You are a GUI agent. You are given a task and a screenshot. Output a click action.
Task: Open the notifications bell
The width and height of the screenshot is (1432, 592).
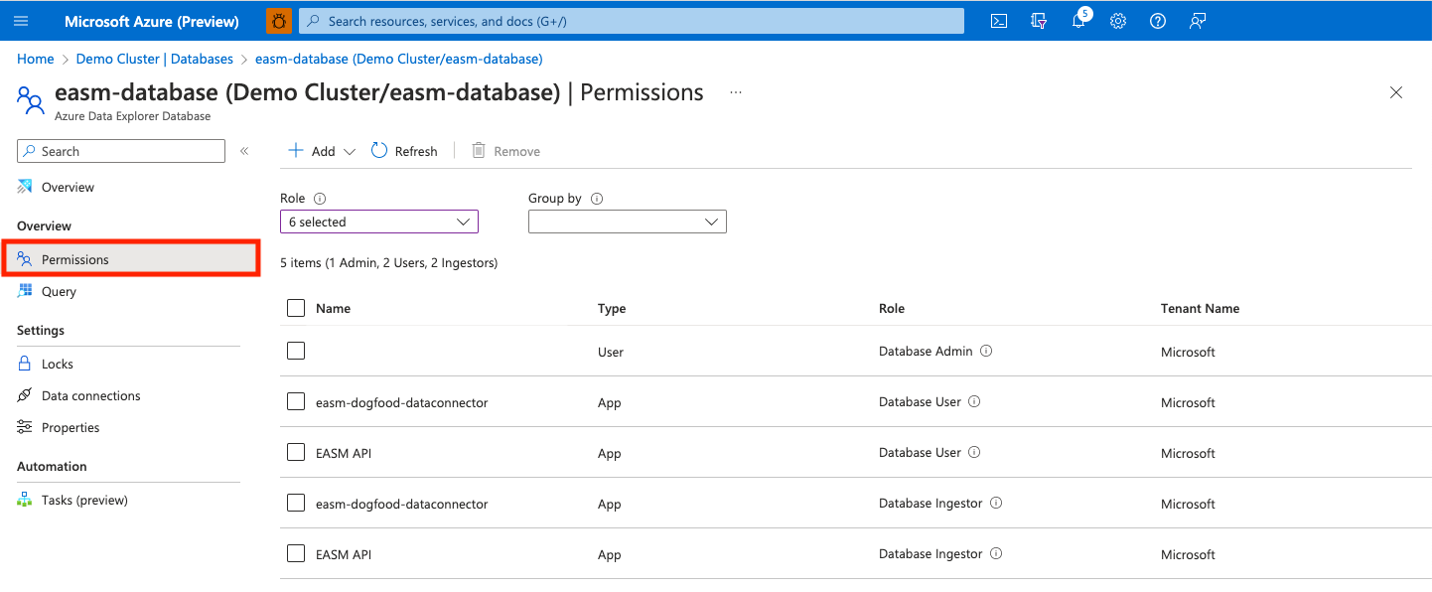[x=1078, y=21]
